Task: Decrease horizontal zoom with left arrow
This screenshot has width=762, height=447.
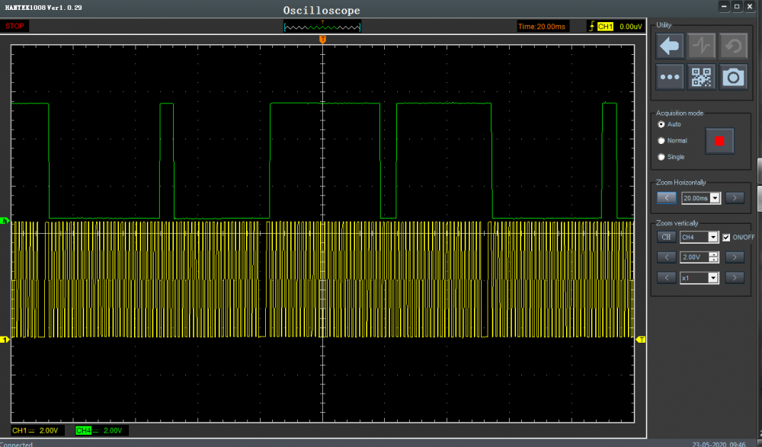Action: pos(667,198)
